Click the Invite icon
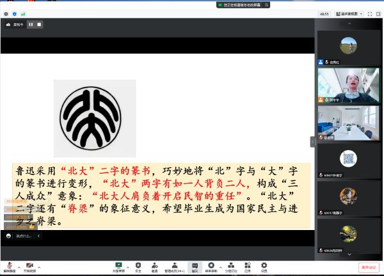Screen dimensions: 384x276 point(154,266)
